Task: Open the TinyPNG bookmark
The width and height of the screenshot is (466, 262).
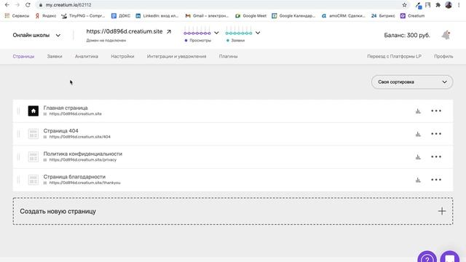Action: click(x=83, y=16)
